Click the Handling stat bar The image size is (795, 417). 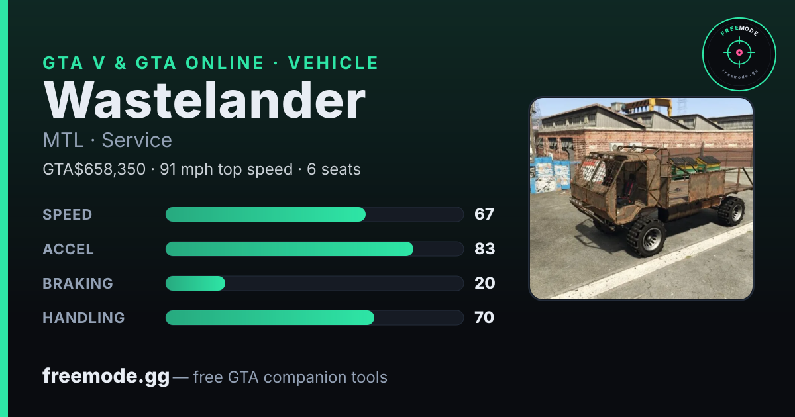pyautogui.click(x=314, y=318)
